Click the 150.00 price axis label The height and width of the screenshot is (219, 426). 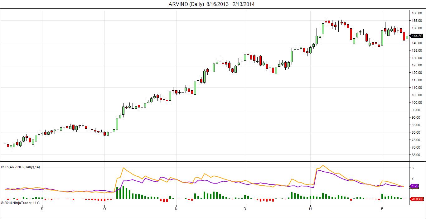click(417, 28)
